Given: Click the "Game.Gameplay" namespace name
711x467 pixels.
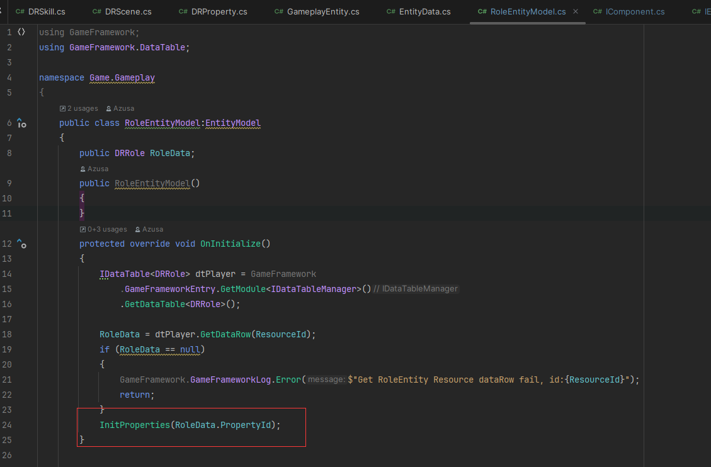Looking at the screenshot, I should pyautogui.click(x=122, y=77).
